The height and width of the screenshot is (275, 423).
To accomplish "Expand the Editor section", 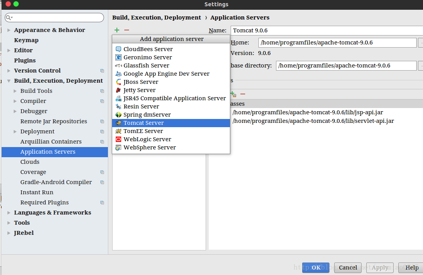I will (x=9, y=50).
